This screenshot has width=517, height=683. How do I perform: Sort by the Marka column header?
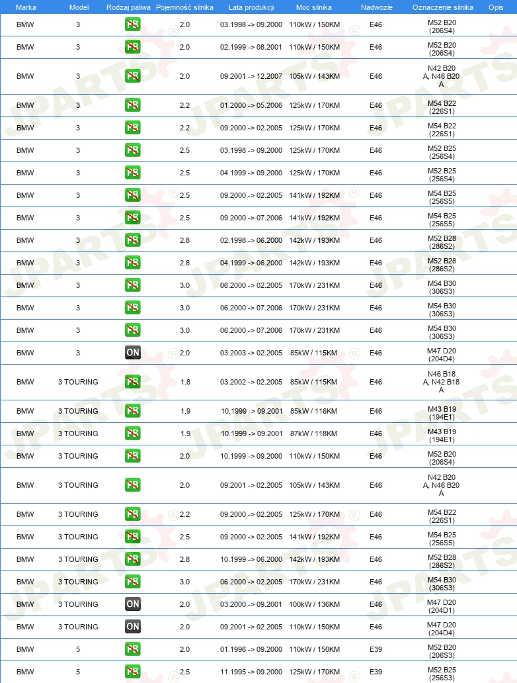click(x=26, y=7)
